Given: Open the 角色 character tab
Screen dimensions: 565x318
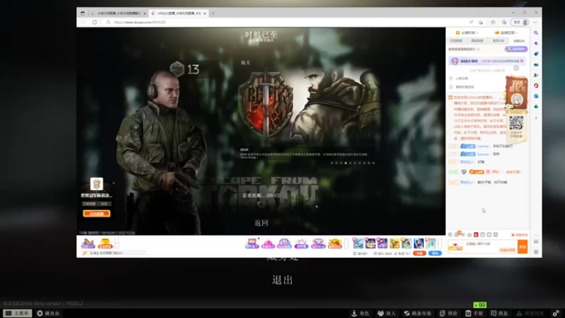Looking at the screenshot, I should (360, 313).
